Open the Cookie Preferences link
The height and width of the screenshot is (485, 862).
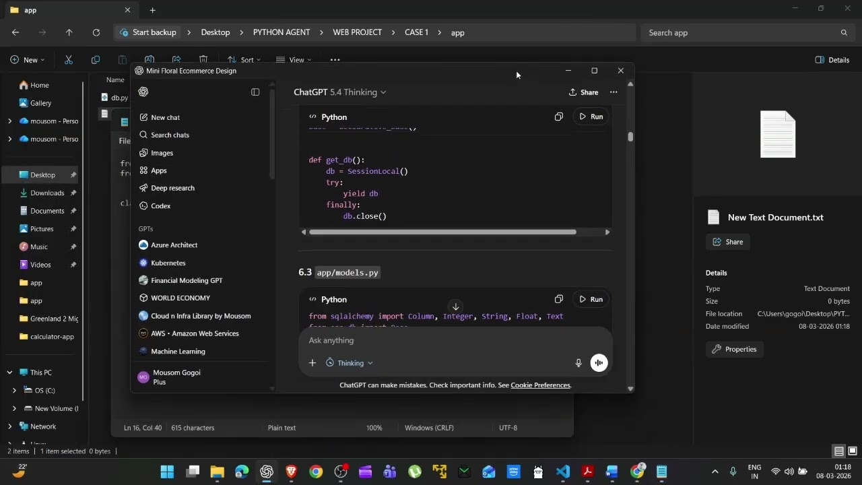540,385
